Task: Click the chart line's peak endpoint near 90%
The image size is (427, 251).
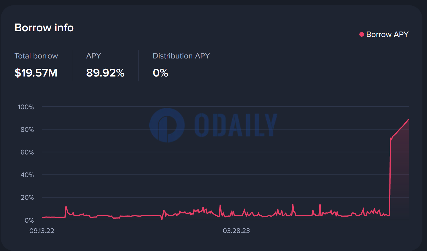Action: (408, 119)
